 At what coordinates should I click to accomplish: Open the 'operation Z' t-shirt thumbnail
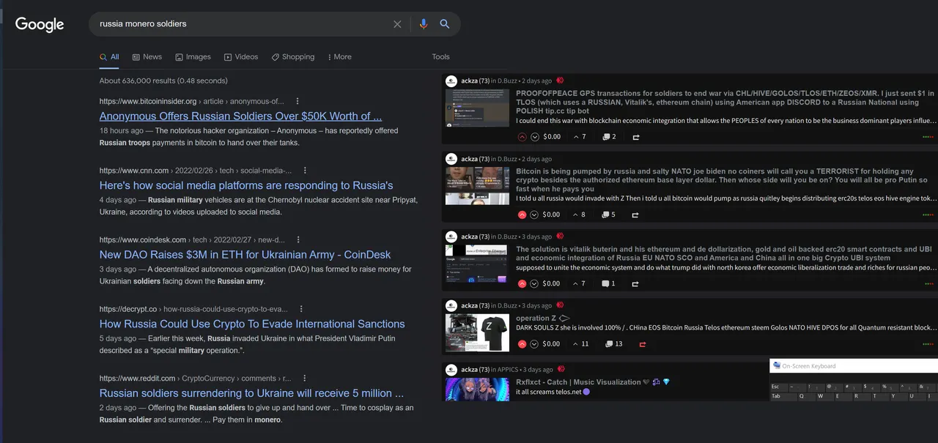click(x=477, y=332)
